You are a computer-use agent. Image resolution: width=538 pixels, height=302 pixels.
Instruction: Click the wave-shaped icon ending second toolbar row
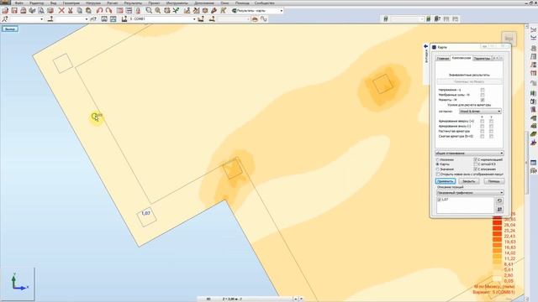coord(263,19)
